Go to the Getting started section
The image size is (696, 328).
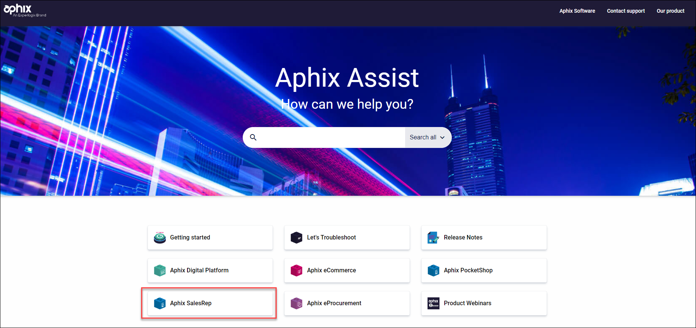190,238
